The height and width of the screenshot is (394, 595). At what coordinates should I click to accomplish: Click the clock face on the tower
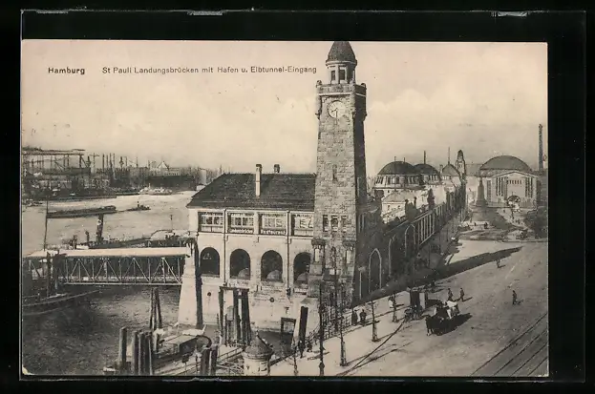336,110
